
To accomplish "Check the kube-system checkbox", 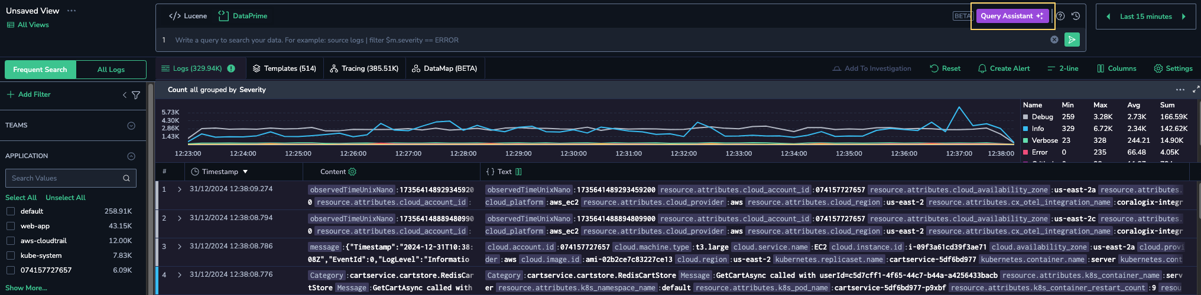I will coord(10,255).
